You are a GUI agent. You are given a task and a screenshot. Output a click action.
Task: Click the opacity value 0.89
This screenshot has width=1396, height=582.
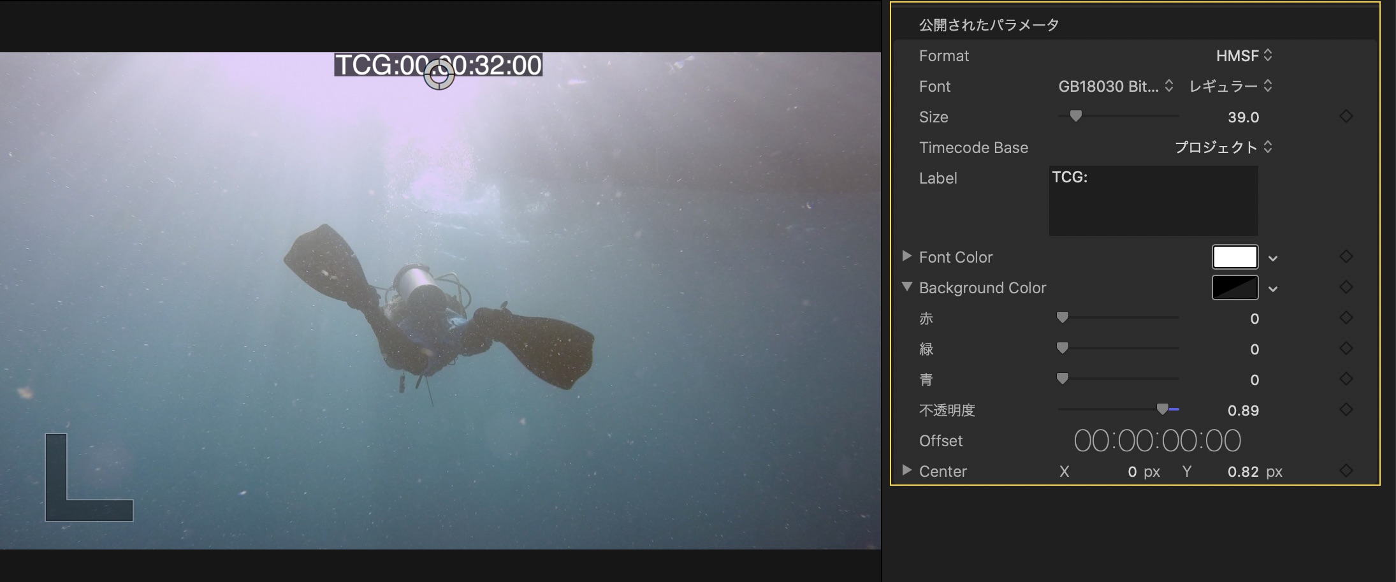1243,411
